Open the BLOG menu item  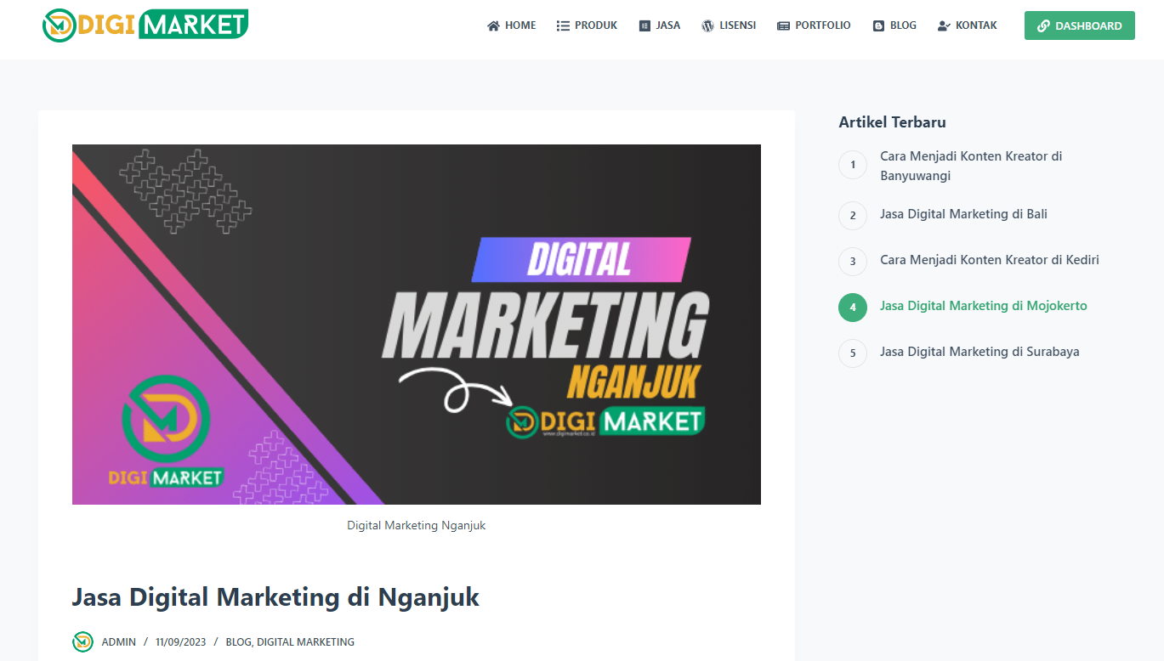894,25
